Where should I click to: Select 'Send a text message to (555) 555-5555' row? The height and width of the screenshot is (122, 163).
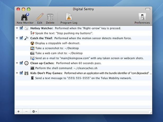click(83, 78)
